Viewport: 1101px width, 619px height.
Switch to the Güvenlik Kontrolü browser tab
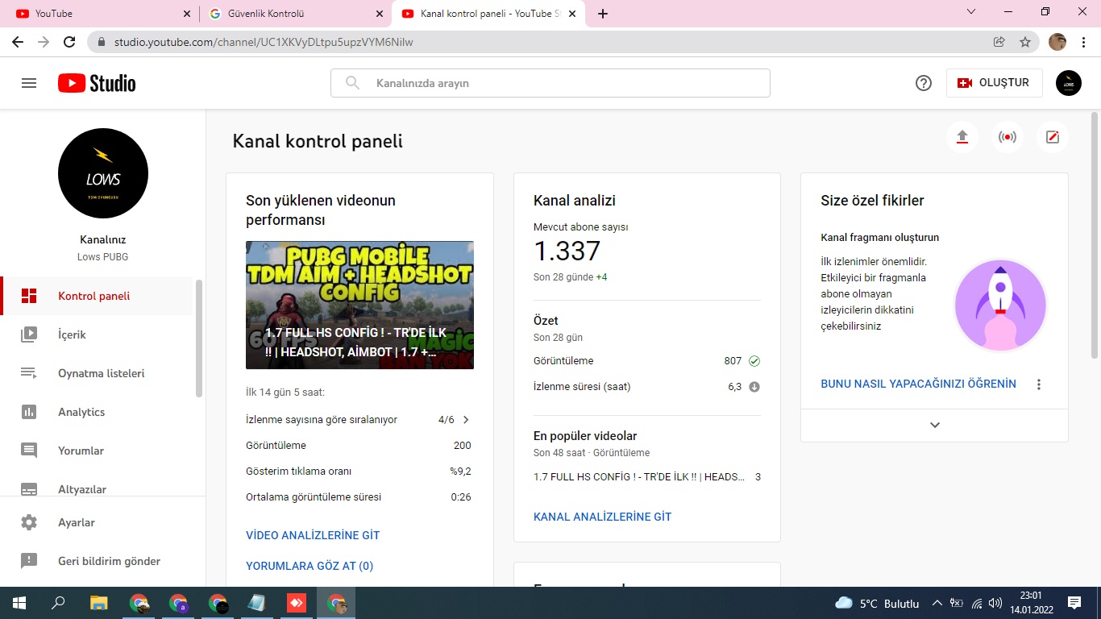click(x=295, y=14)
